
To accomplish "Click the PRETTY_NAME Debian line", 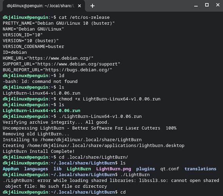I will [59, 23].
